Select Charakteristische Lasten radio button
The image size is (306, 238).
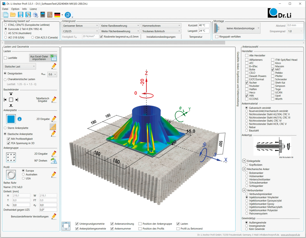coord(5,79)
